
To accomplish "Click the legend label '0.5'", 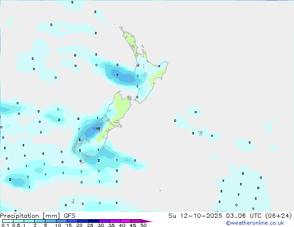I will 16,225.
